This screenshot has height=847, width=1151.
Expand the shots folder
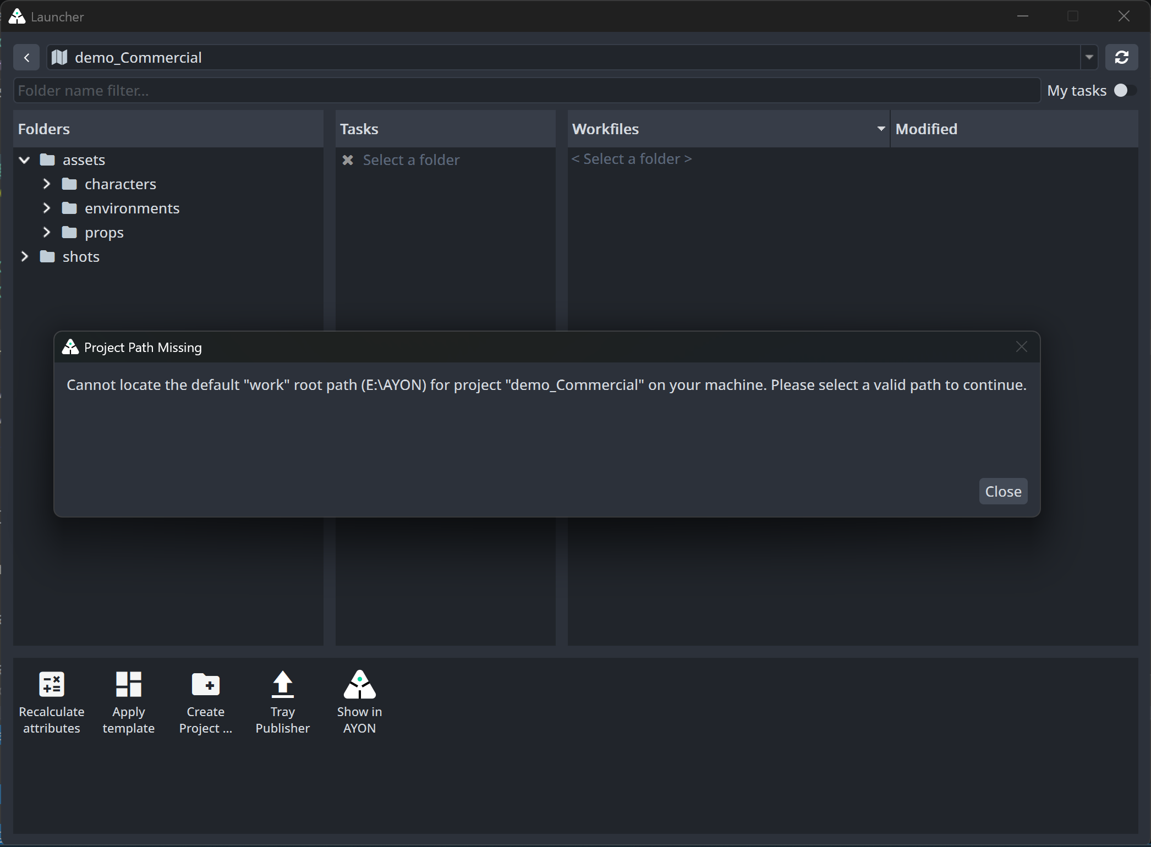[x=25, y=257]
